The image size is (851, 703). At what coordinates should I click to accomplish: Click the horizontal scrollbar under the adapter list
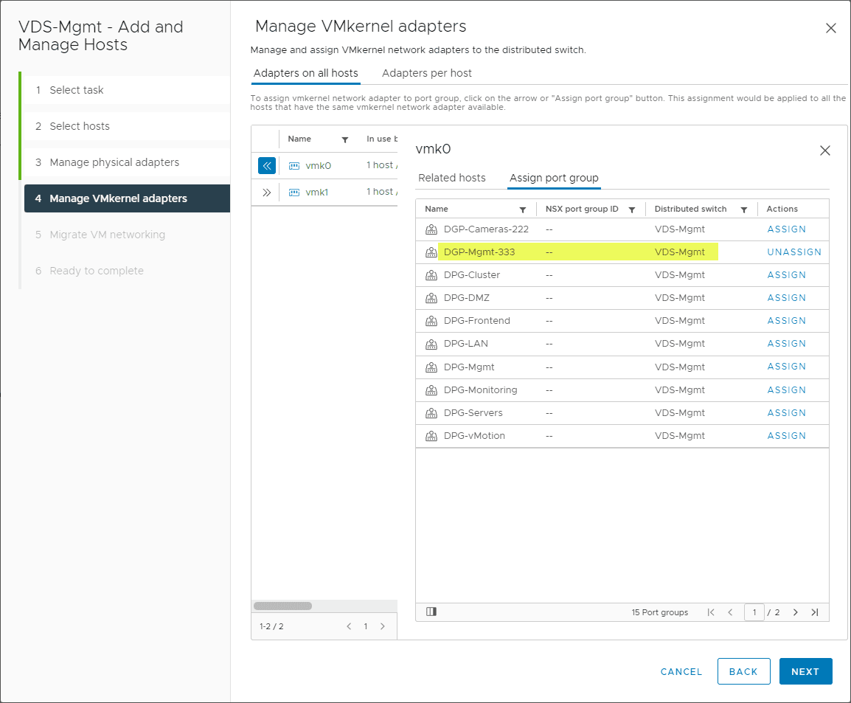point(283,606)
